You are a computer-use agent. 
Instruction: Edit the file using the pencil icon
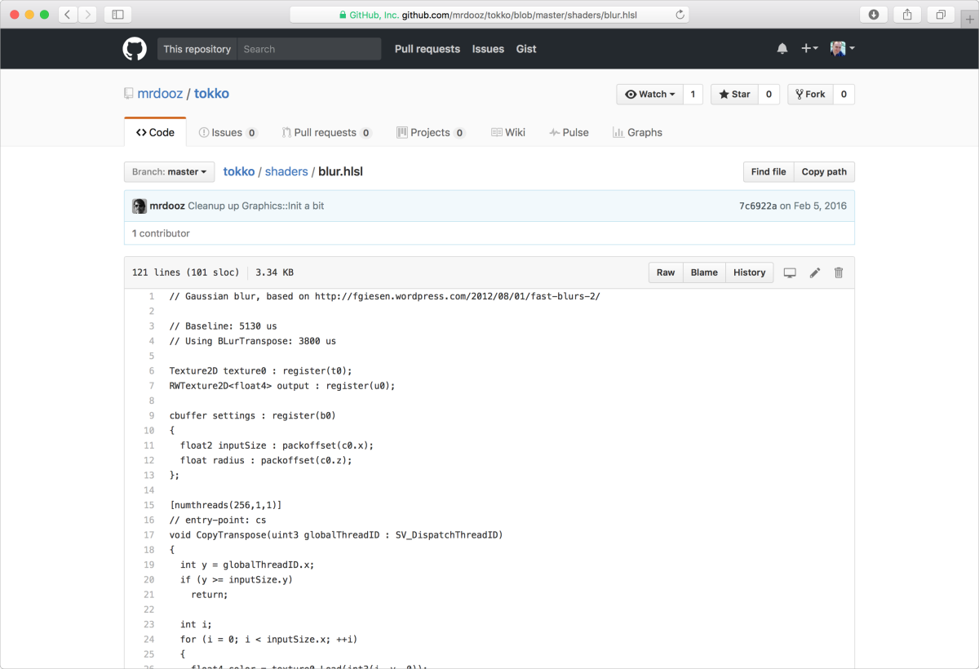814,272
